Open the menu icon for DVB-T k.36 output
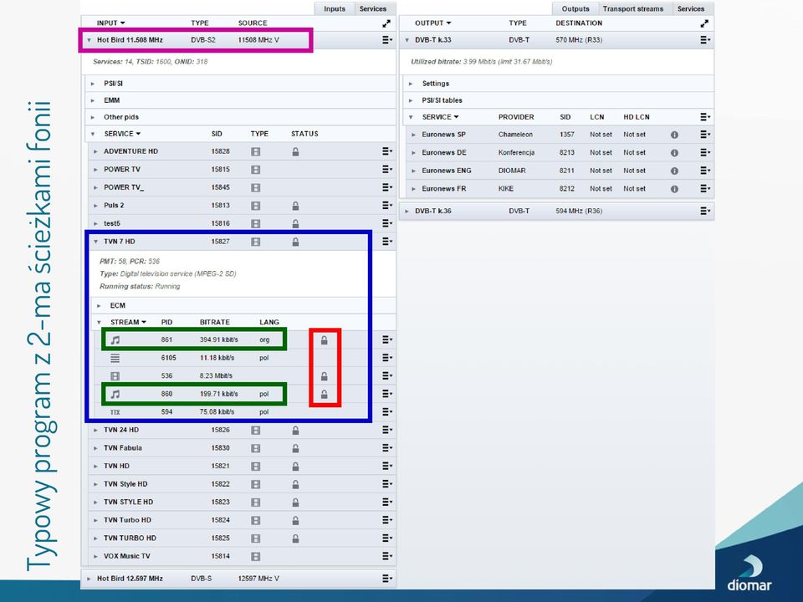 click(x=705, y=211)
